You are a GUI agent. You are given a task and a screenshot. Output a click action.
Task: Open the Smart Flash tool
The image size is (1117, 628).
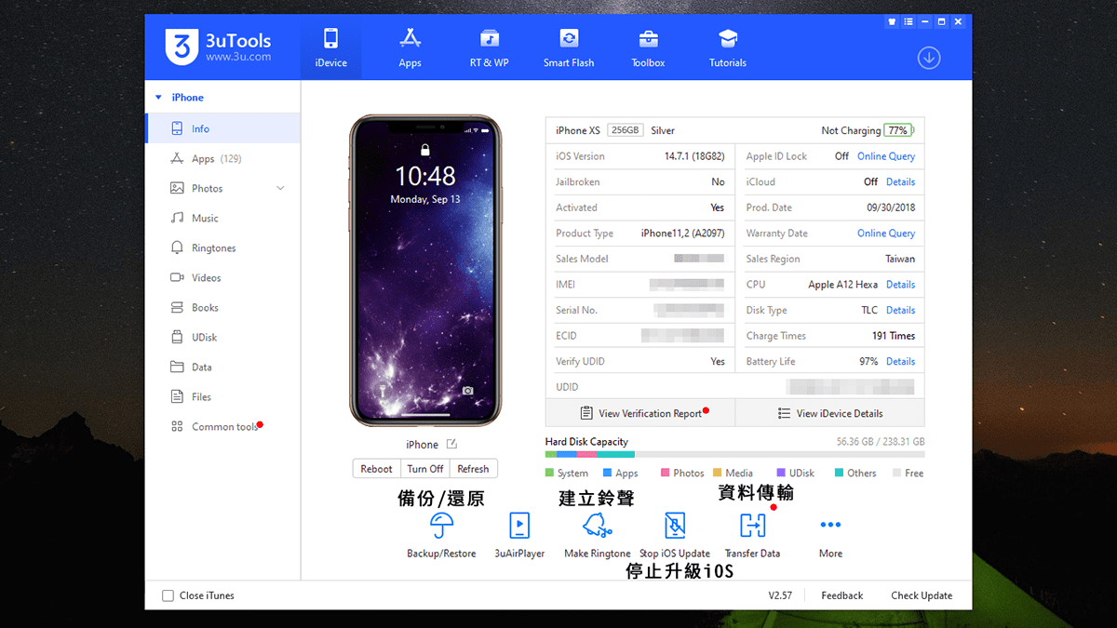(x=568, y=47)
